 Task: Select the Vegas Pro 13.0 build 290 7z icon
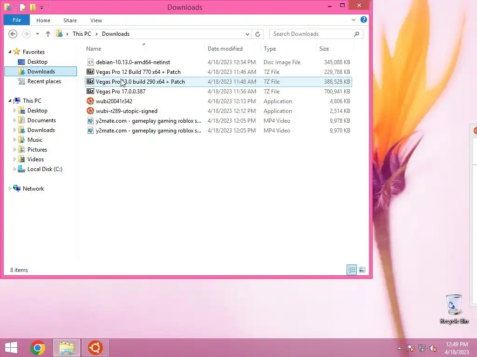[90, 81]
